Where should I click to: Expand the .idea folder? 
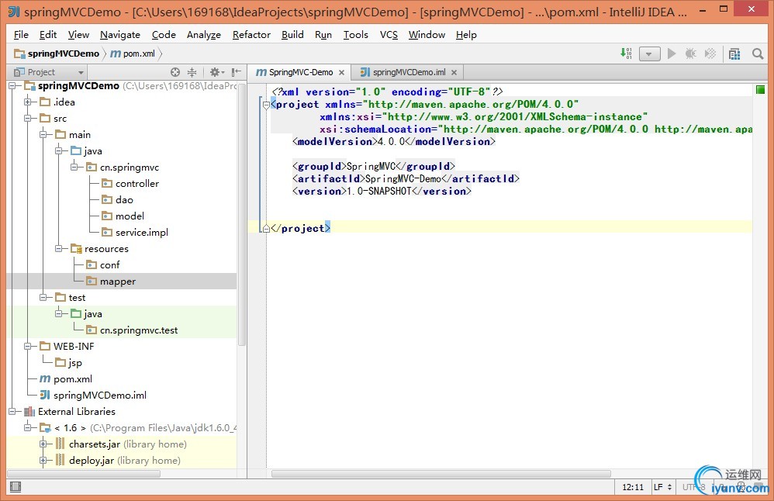[28, 102]
